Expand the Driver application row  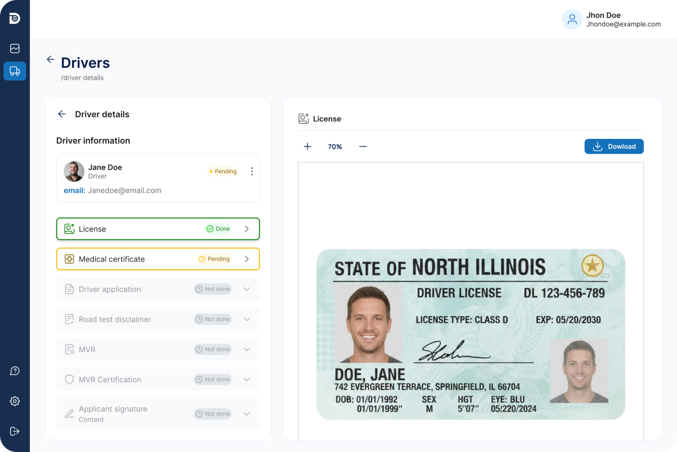(x=246, y=289)
